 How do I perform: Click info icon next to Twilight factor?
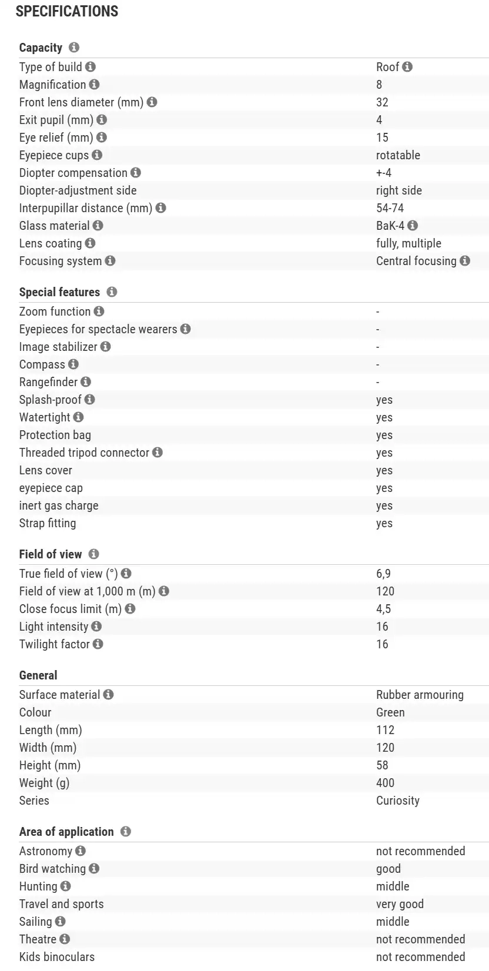pos(98,644)
